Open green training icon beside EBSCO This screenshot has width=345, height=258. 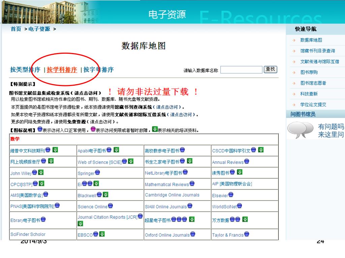pos(102,234)
